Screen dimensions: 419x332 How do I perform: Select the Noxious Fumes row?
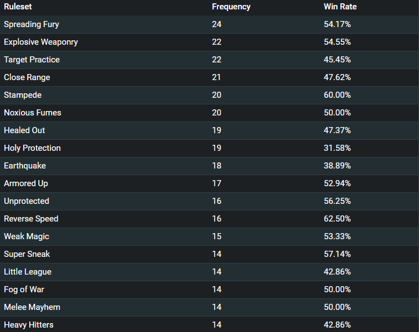tap(209, 113)
